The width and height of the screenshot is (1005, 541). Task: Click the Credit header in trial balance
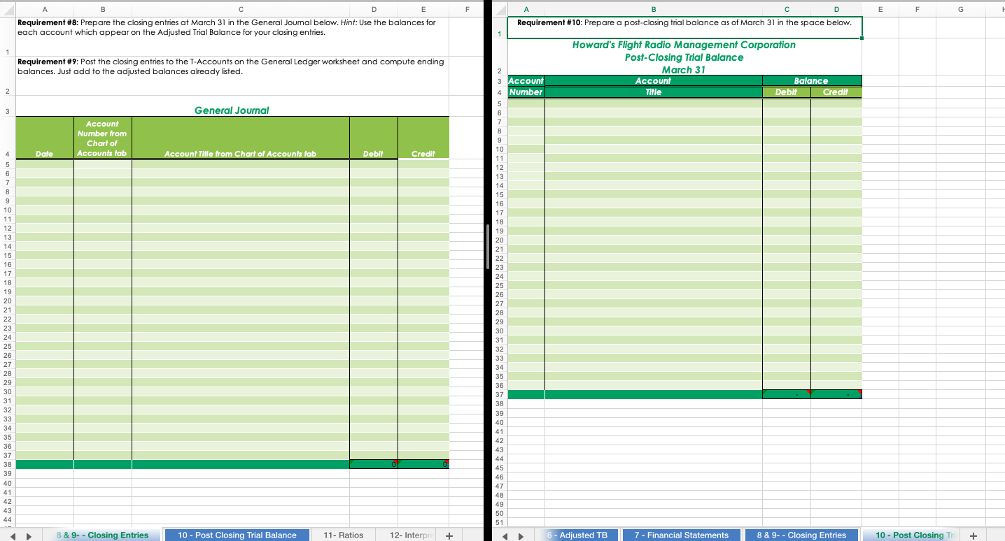point(836,92)
